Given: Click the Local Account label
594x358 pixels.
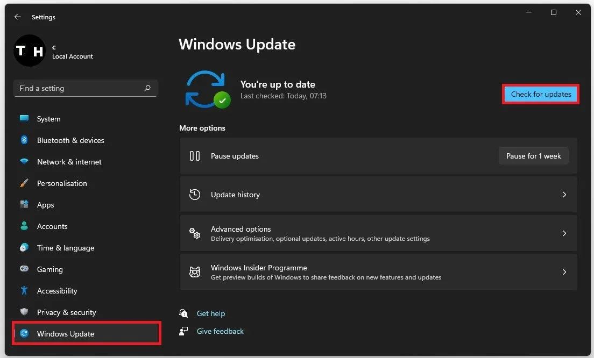Looking at the screenshot, I should (x=72, y=56).
